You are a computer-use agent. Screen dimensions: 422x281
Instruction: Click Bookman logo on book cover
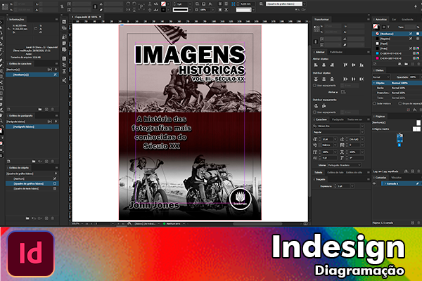[241, 199]
